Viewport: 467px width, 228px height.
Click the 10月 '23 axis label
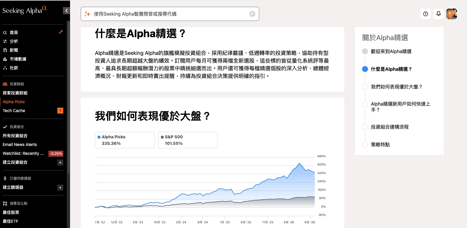click(x=160, y=222)
